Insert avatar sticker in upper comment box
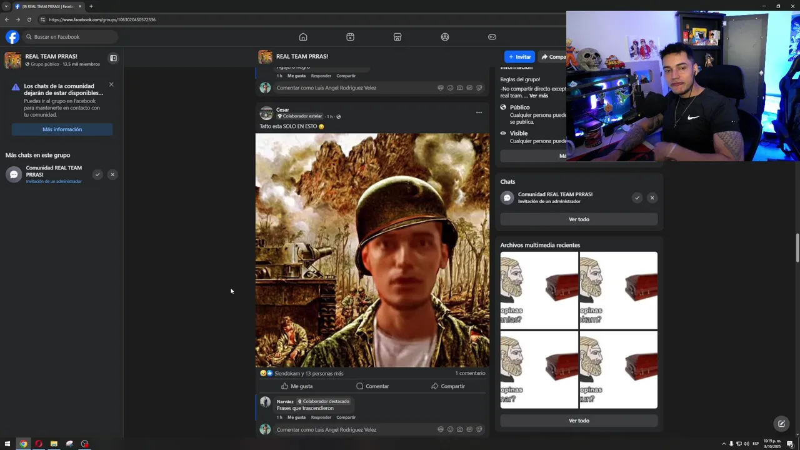Image resolution: width=800 pixels, height=450 pixels. [x=441, y=88]
